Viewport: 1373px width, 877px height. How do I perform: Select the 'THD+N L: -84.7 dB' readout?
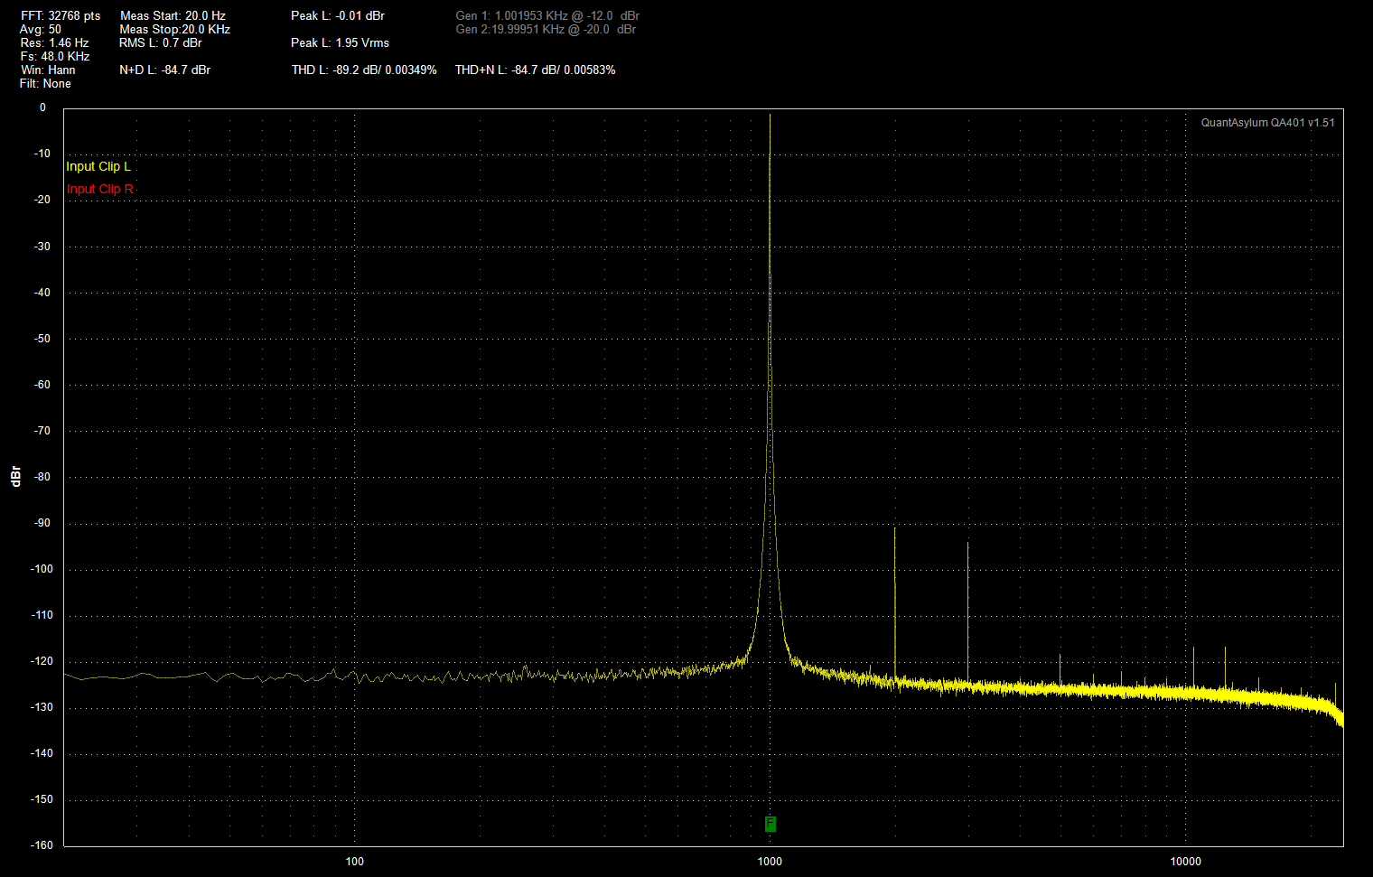point(536,70)
